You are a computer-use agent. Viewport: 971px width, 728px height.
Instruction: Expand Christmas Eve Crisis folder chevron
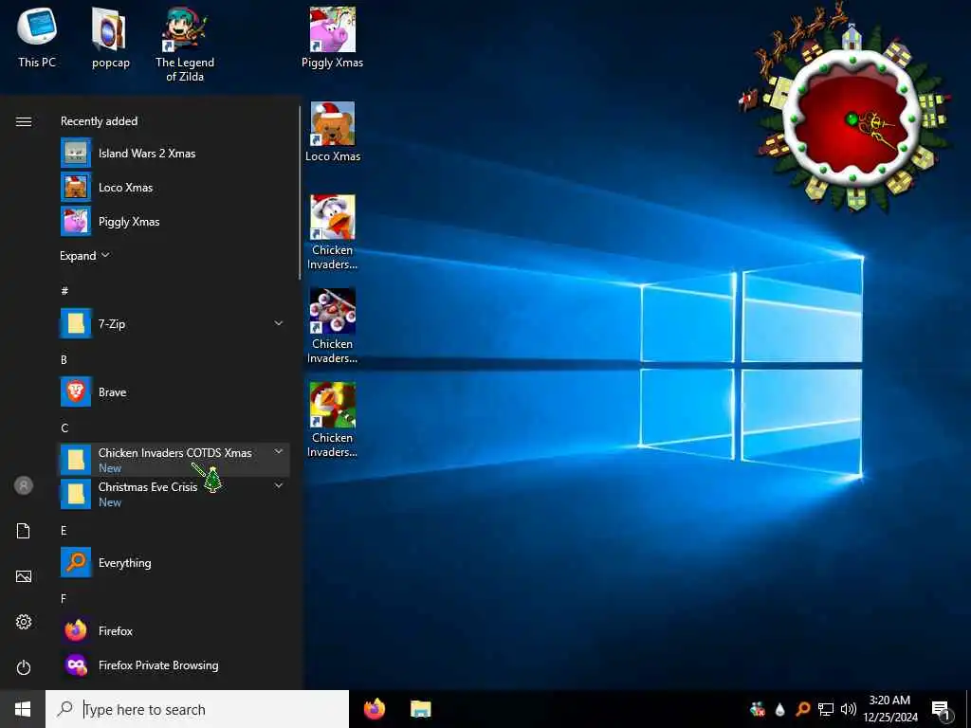(x=279, y=486)
